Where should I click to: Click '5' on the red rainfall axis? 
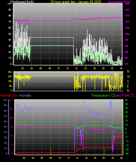pyautogui.click(x=12, y=145)
